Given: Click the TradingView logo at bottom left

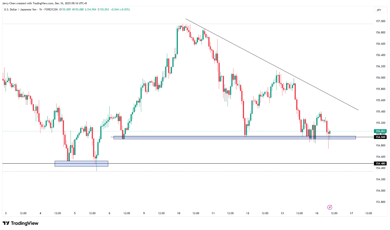Looking at the screenshot, I should pyautogui.click(x=20, y=223).
